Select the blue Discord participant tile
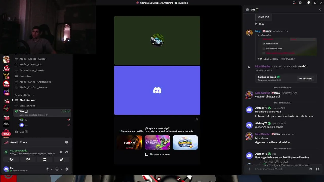This screenshot has height=182, width=324. [157, 90]
